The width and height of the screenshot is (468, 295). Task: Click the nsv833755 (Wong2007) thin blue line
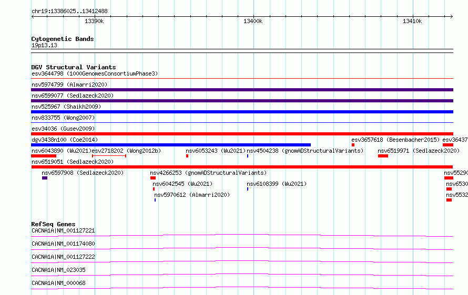tap(242, 122)
